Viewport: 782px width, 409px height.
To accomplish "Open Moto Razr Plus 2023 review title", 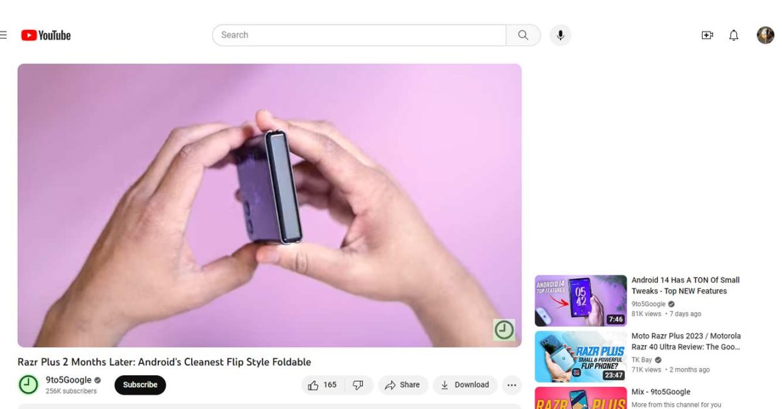I will pyautogui.click(x=686, y=341).
